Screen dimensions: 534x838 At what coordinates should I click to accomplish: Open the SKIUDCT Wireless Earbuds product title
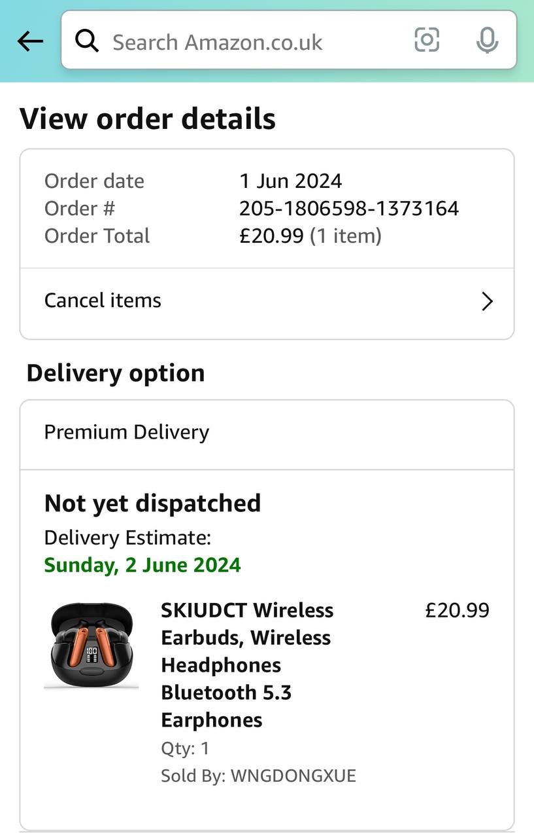coord(247,665)
